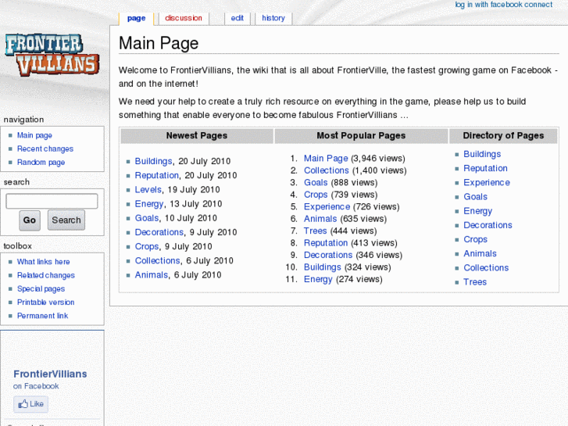
Task: Open Reputation in Newest Pages
Action: point(157,175)
